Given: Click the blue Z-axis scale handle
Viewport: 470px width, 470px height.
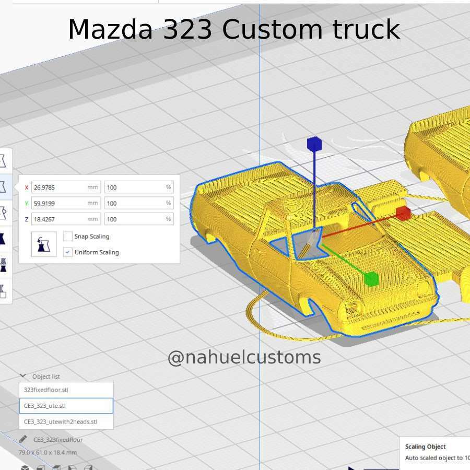Looking at the screenshot, I should (x=314, y=144).
